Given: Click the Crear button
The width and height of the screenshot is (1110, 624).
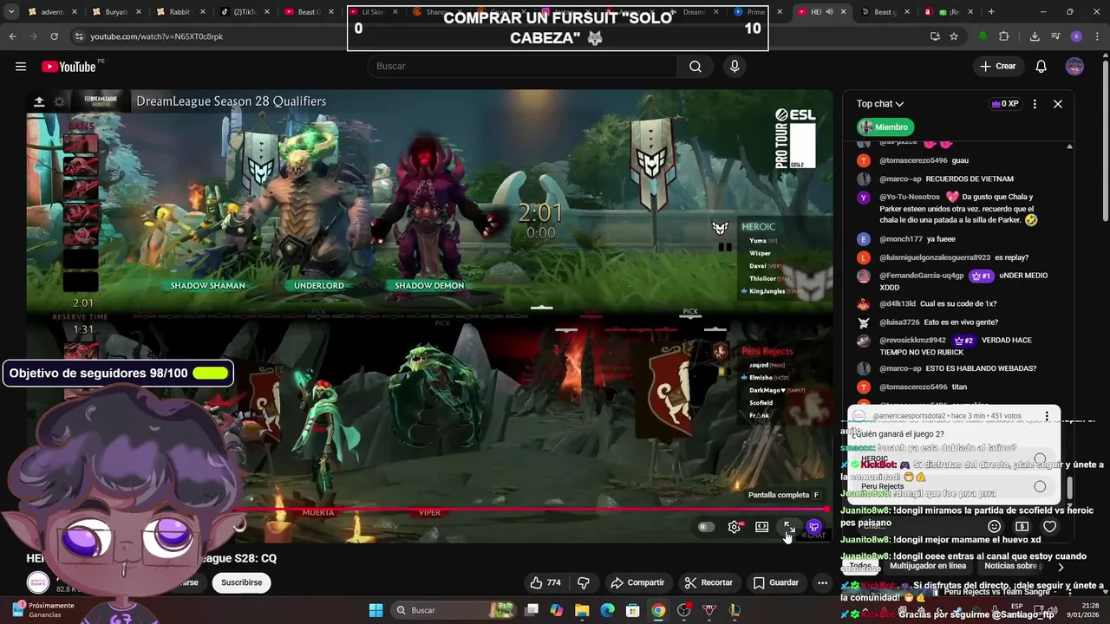Looking at the screenshot, I should 997,67.
